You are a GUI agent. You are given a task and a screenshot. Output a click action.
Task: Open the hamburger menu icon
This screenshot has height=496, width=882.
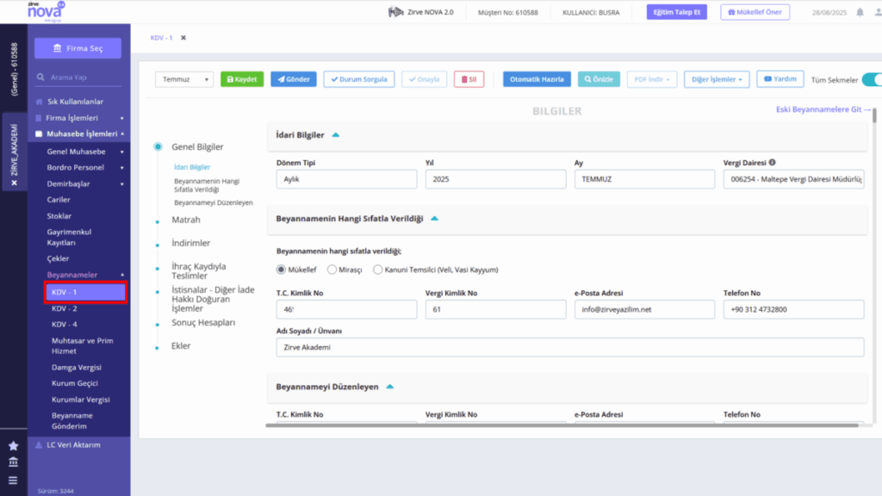(14, 480)
